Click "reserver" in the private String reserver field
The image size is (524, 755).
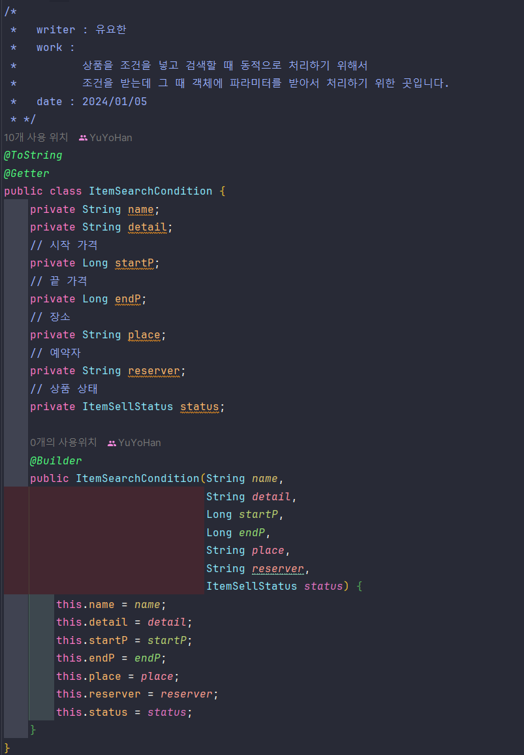click(153, 371)
